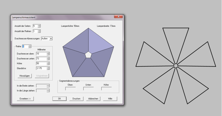This screenshot has width=222, height=116.
Task: Increase Höhe value with up arrow
Action: click(48, 62)
